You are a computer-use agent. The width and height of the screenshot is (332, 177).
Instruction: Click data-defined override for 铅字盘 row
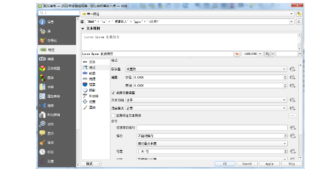coord(292,69)
